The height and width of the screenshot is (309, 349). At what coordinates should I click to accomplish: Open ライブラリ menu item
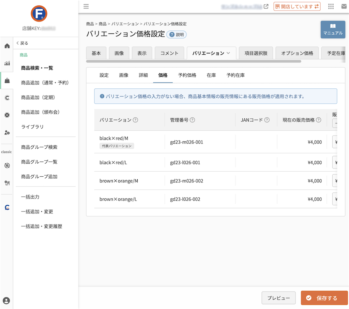click(32, 127)
